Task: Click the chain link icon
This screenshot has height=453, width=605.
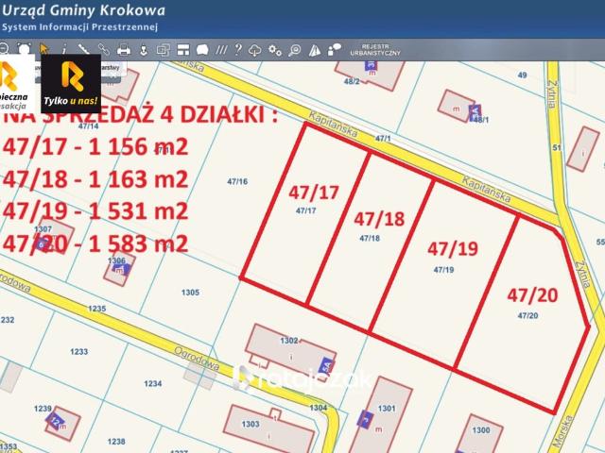Action: coord(103,48)
